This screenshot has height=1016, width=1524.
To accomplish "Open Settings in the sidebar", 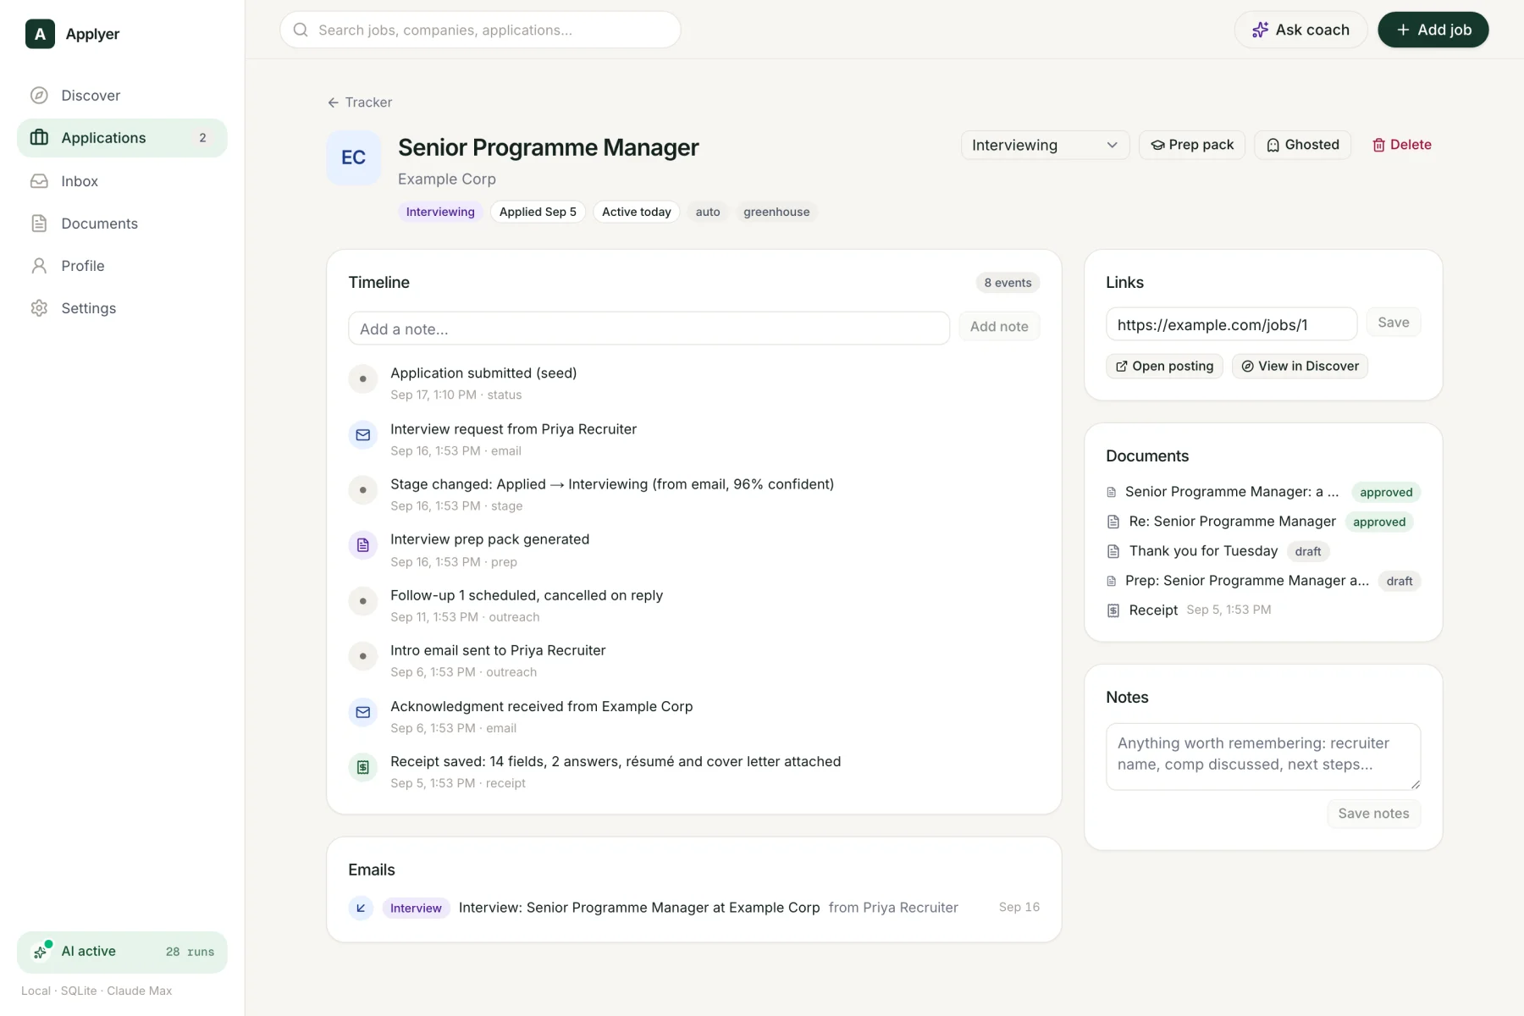I will [x=122, y=308].
